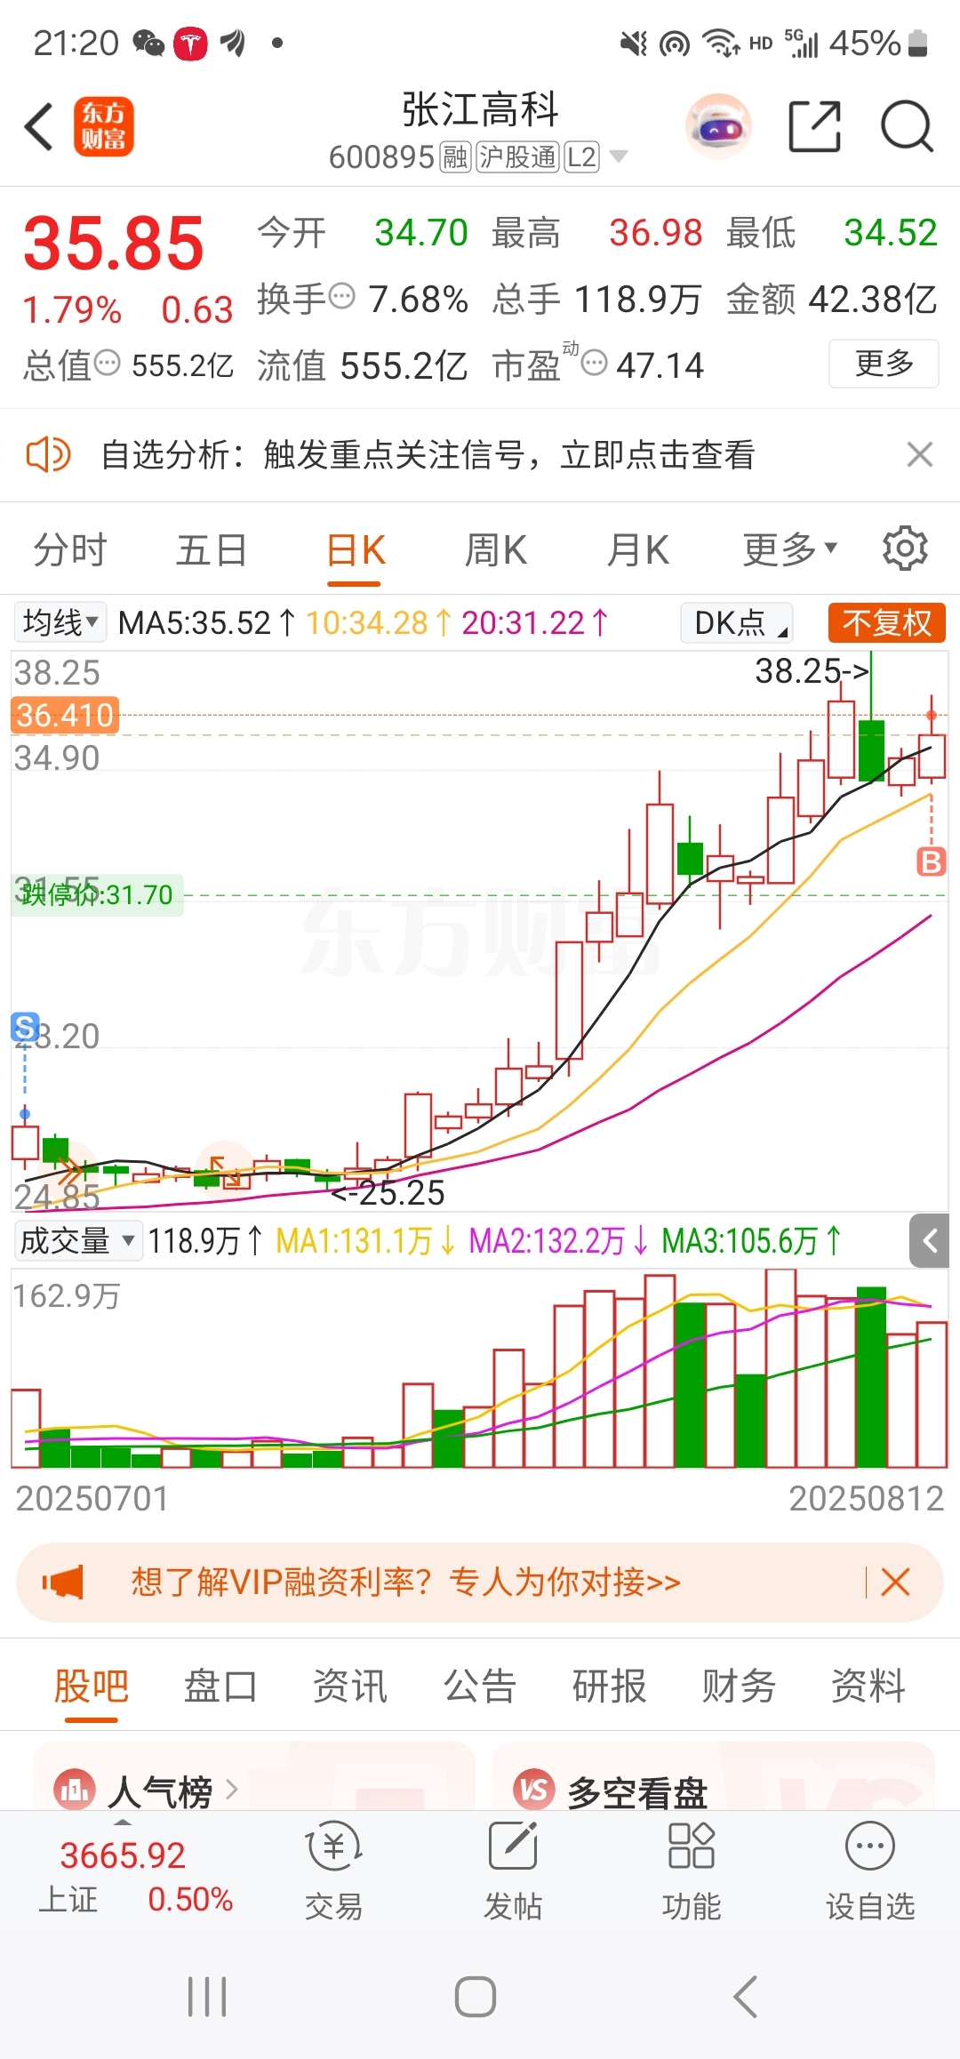This screenshot has height=2059, width=960.
Task: Dismiss the 自选分析 banner
Action: point(920,454)
